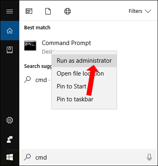Click the Best match heading

(37, 28)
